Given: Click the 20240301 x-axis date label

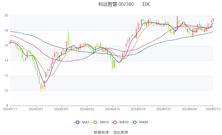Looking at the screenshot, I should pyautogui.click(x=61, y=109).
